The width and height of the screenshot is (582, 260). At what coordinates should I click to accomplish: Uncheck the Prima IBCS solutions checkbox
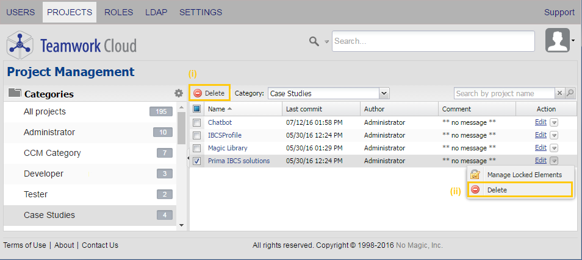[x=196, y=161]
